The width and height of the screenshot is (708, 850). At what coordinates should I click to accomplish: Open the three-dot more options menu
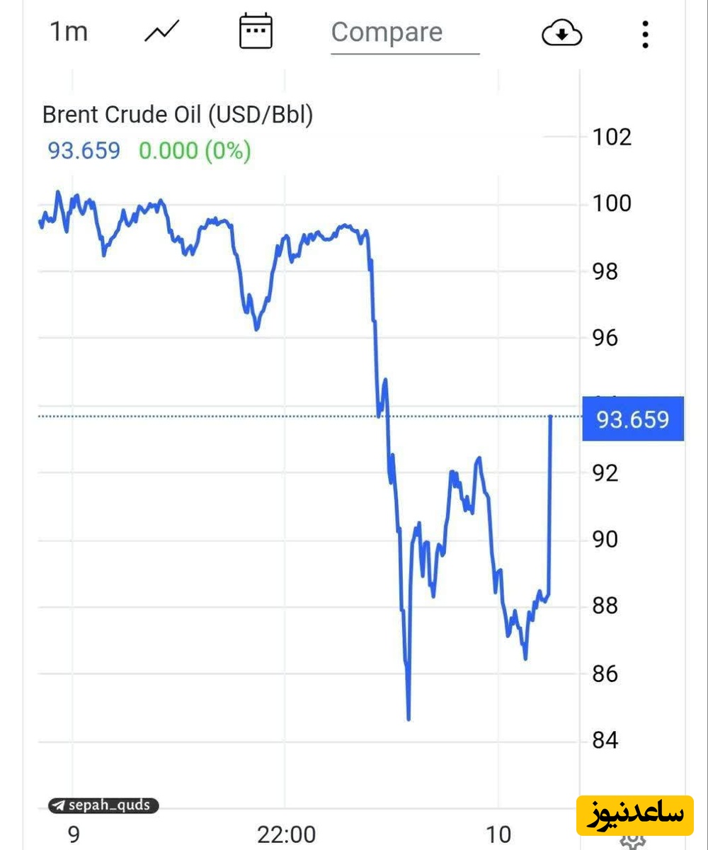(644, 33)
